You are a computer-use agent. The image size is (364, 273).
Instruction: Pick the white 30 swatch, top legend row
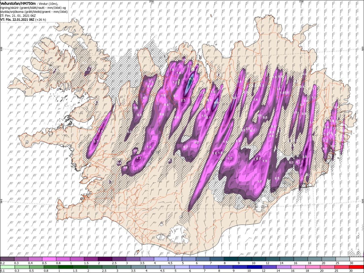point(356,259)
